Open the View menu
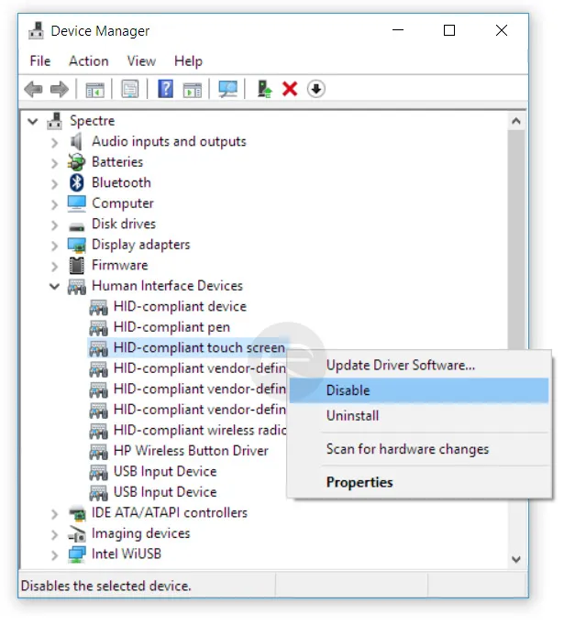The height and width of the screenshot is (625, 575). pyautogui.click(x=141, y=61)
